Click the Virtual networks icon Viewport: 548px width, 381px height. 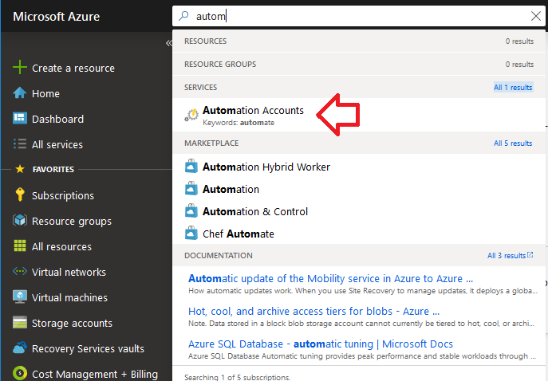tap(20, 271)
